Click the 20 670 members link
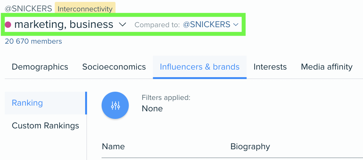Image resolution: width=363 pixels, height=160 pixels. pyautogui.click(x=33, y=41)
